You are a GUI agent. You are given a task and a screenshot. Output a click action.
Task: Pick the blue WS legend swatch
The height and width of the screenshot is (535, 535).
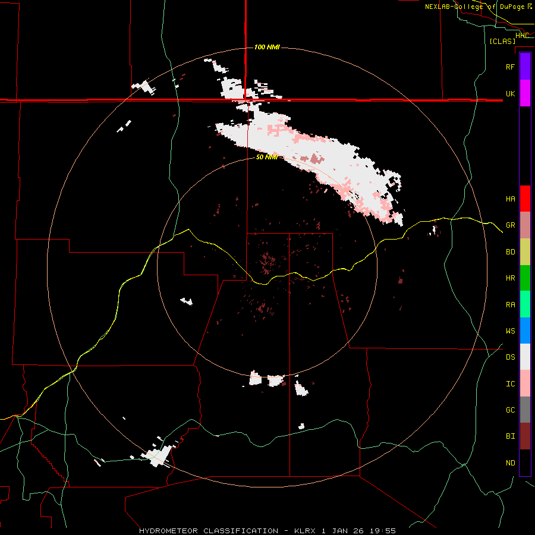[x=525, y=331]
